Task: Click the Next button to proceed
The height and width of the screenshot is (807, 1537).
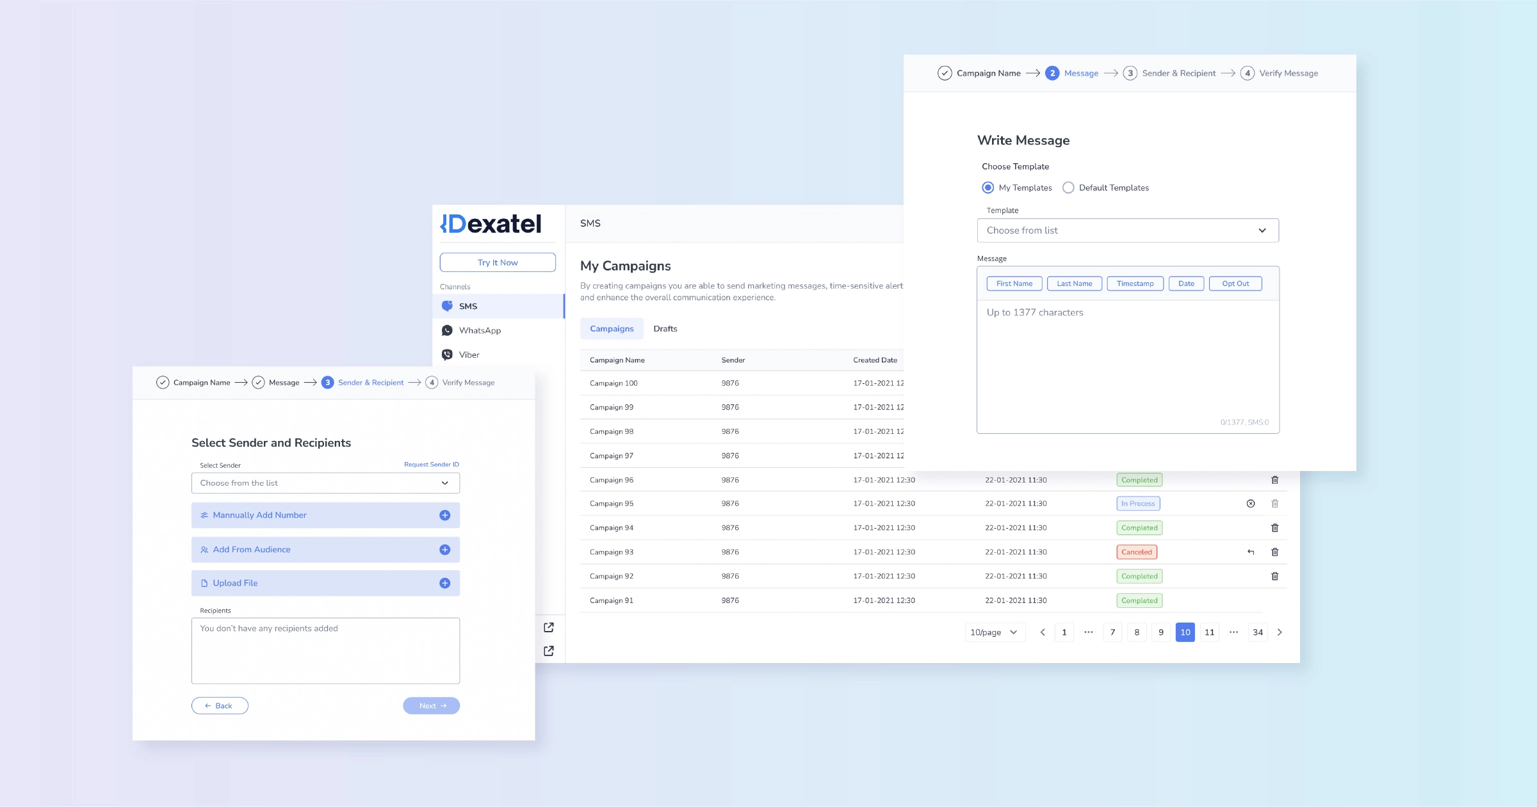Action: click(431, 705)
